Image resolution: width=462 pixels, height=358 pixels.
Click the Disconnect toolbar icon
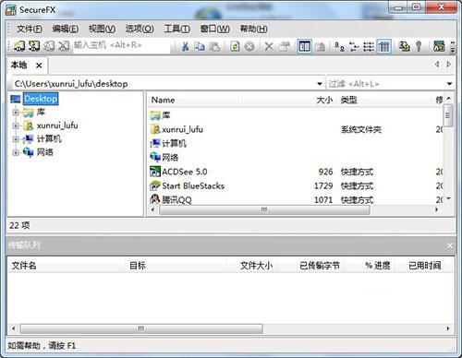coord(64,46)
